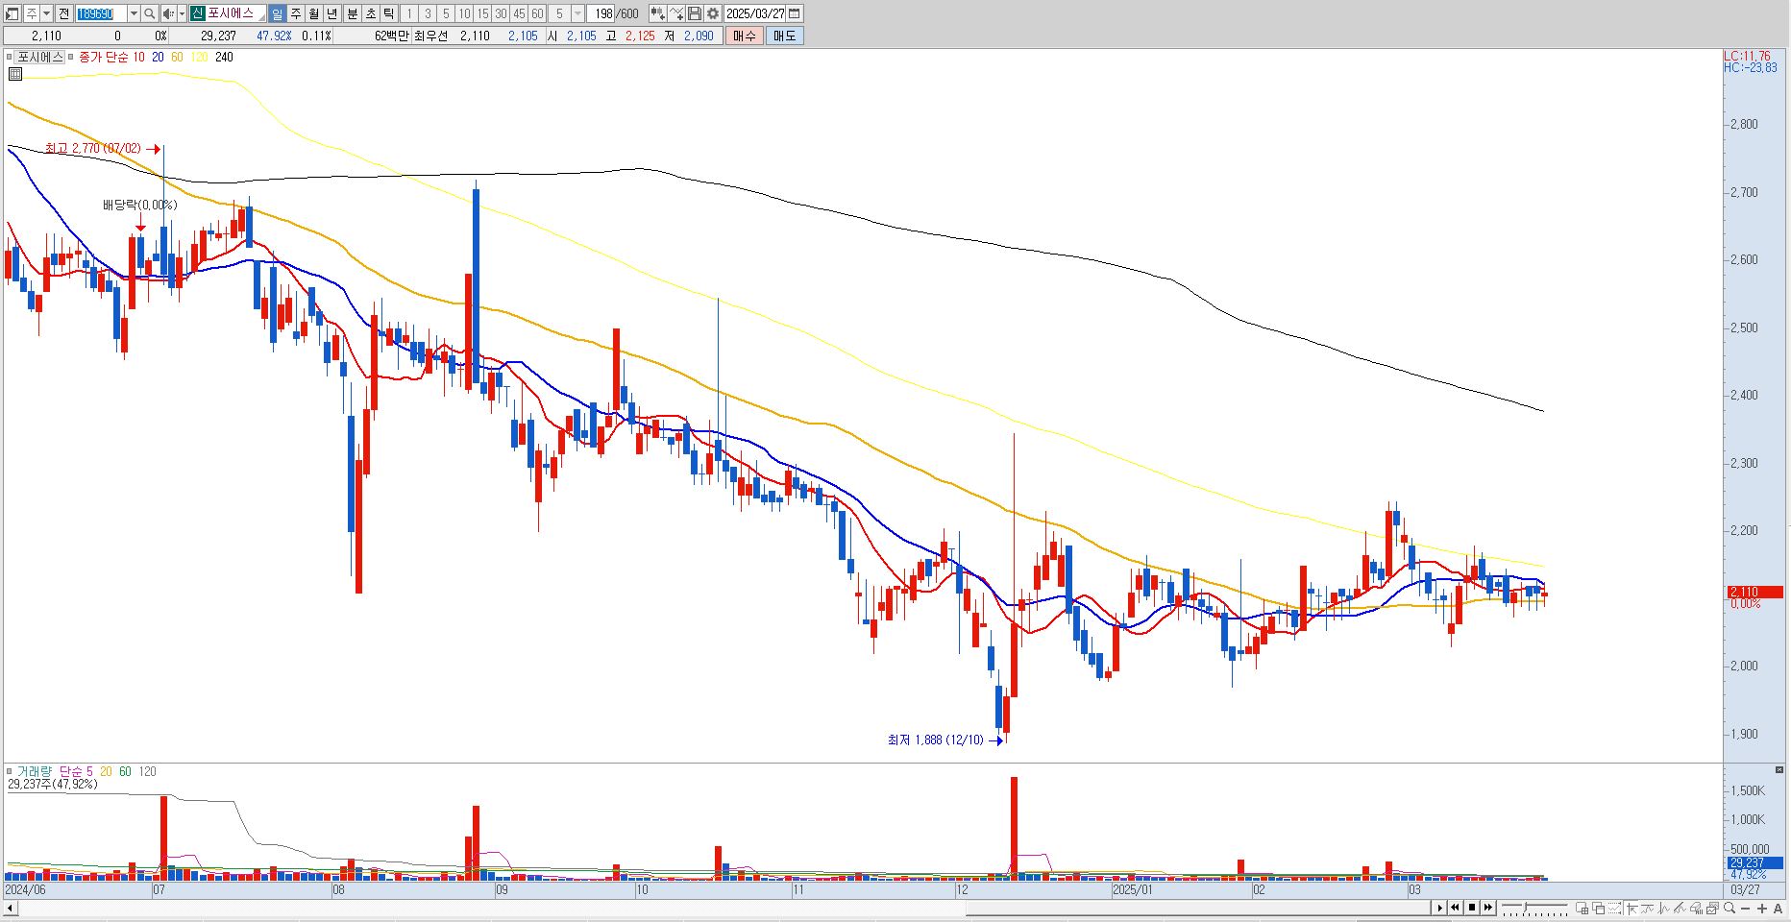Screen dimensions: 1791x922
Task: Click the 240 moving average color label
Action: (224, 57)
